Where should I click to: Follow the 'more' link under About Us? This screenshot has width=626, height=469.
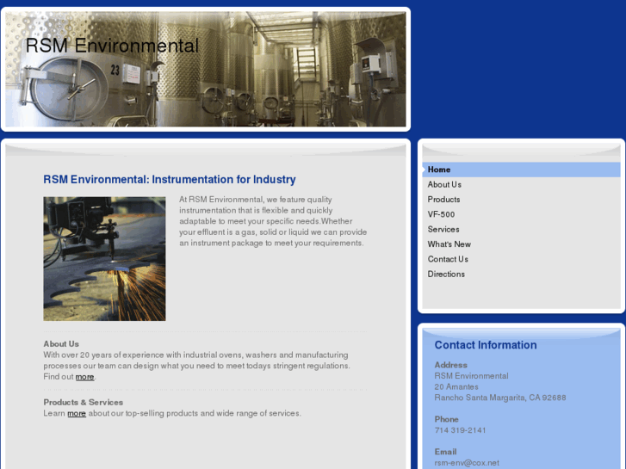(x=84, y=377)
